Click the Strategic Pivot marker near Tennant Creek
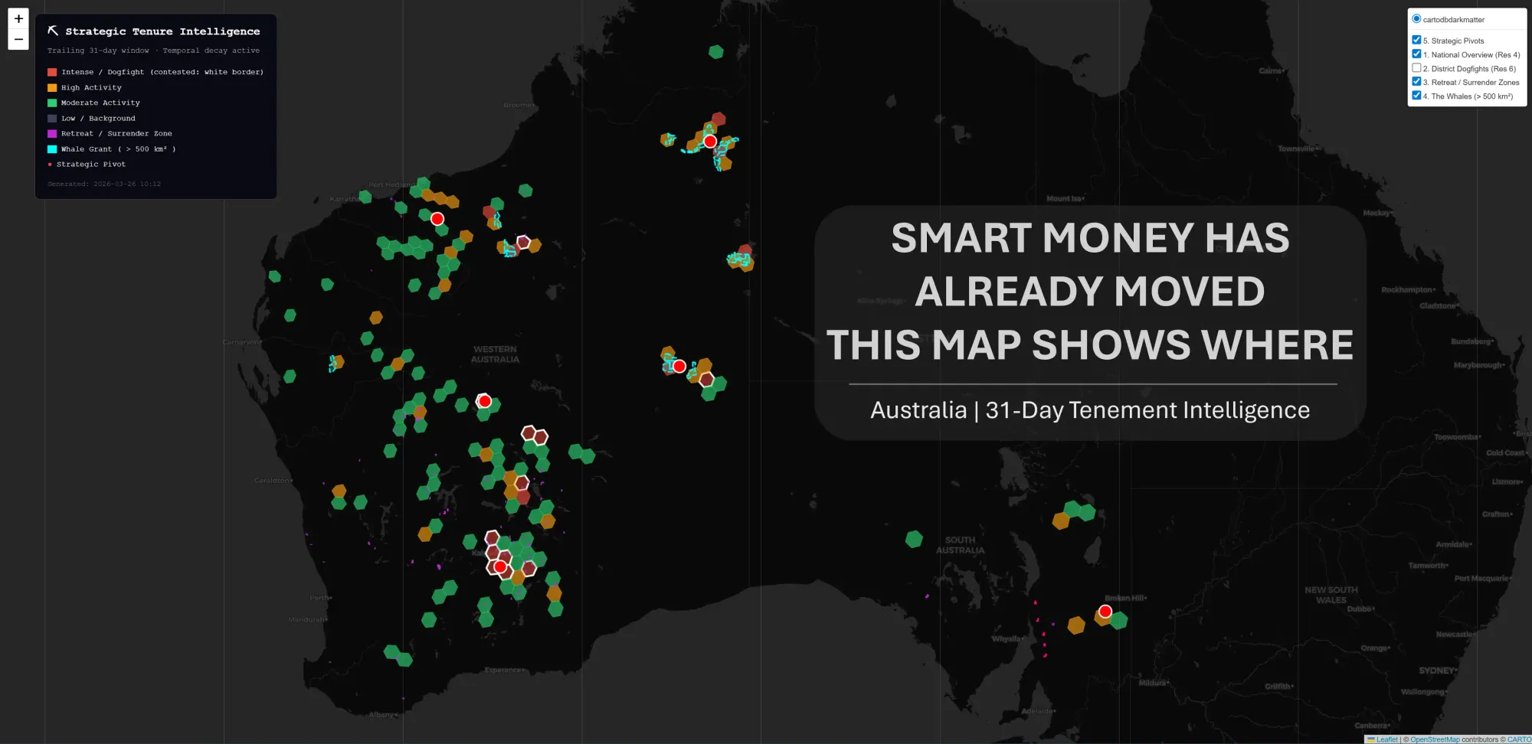 (710, 141)
